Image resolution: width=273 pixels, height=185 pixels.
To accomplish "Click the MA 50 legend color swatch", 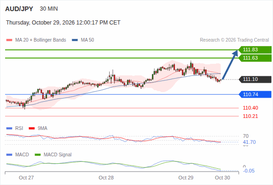I will 75,40.
